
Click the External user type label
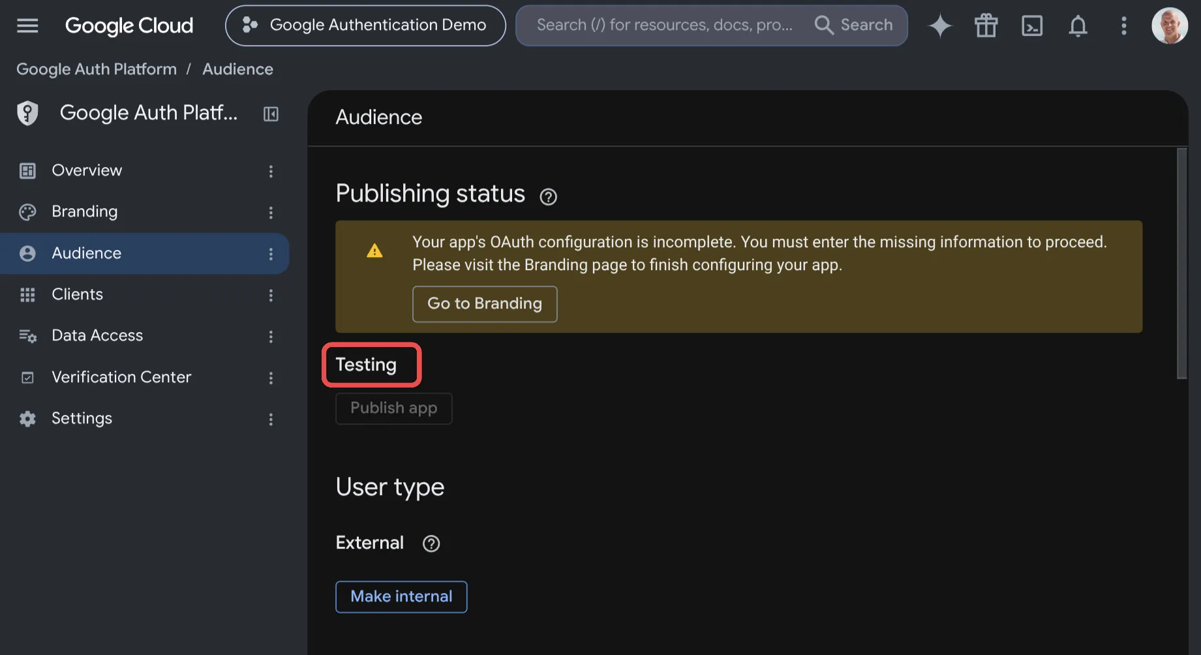point(369,543)
